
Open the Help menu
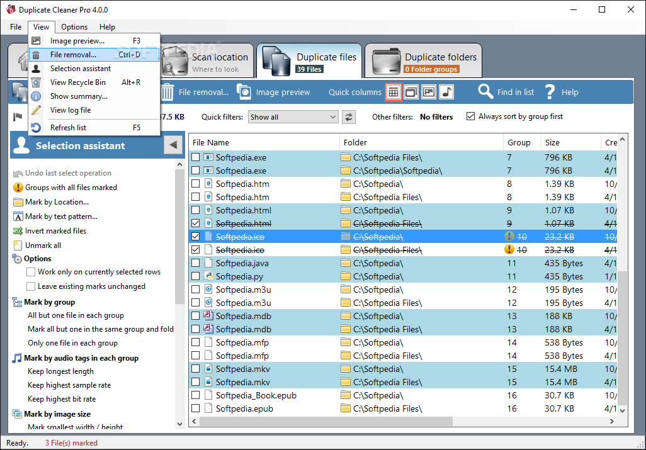[x=107, y=27]
